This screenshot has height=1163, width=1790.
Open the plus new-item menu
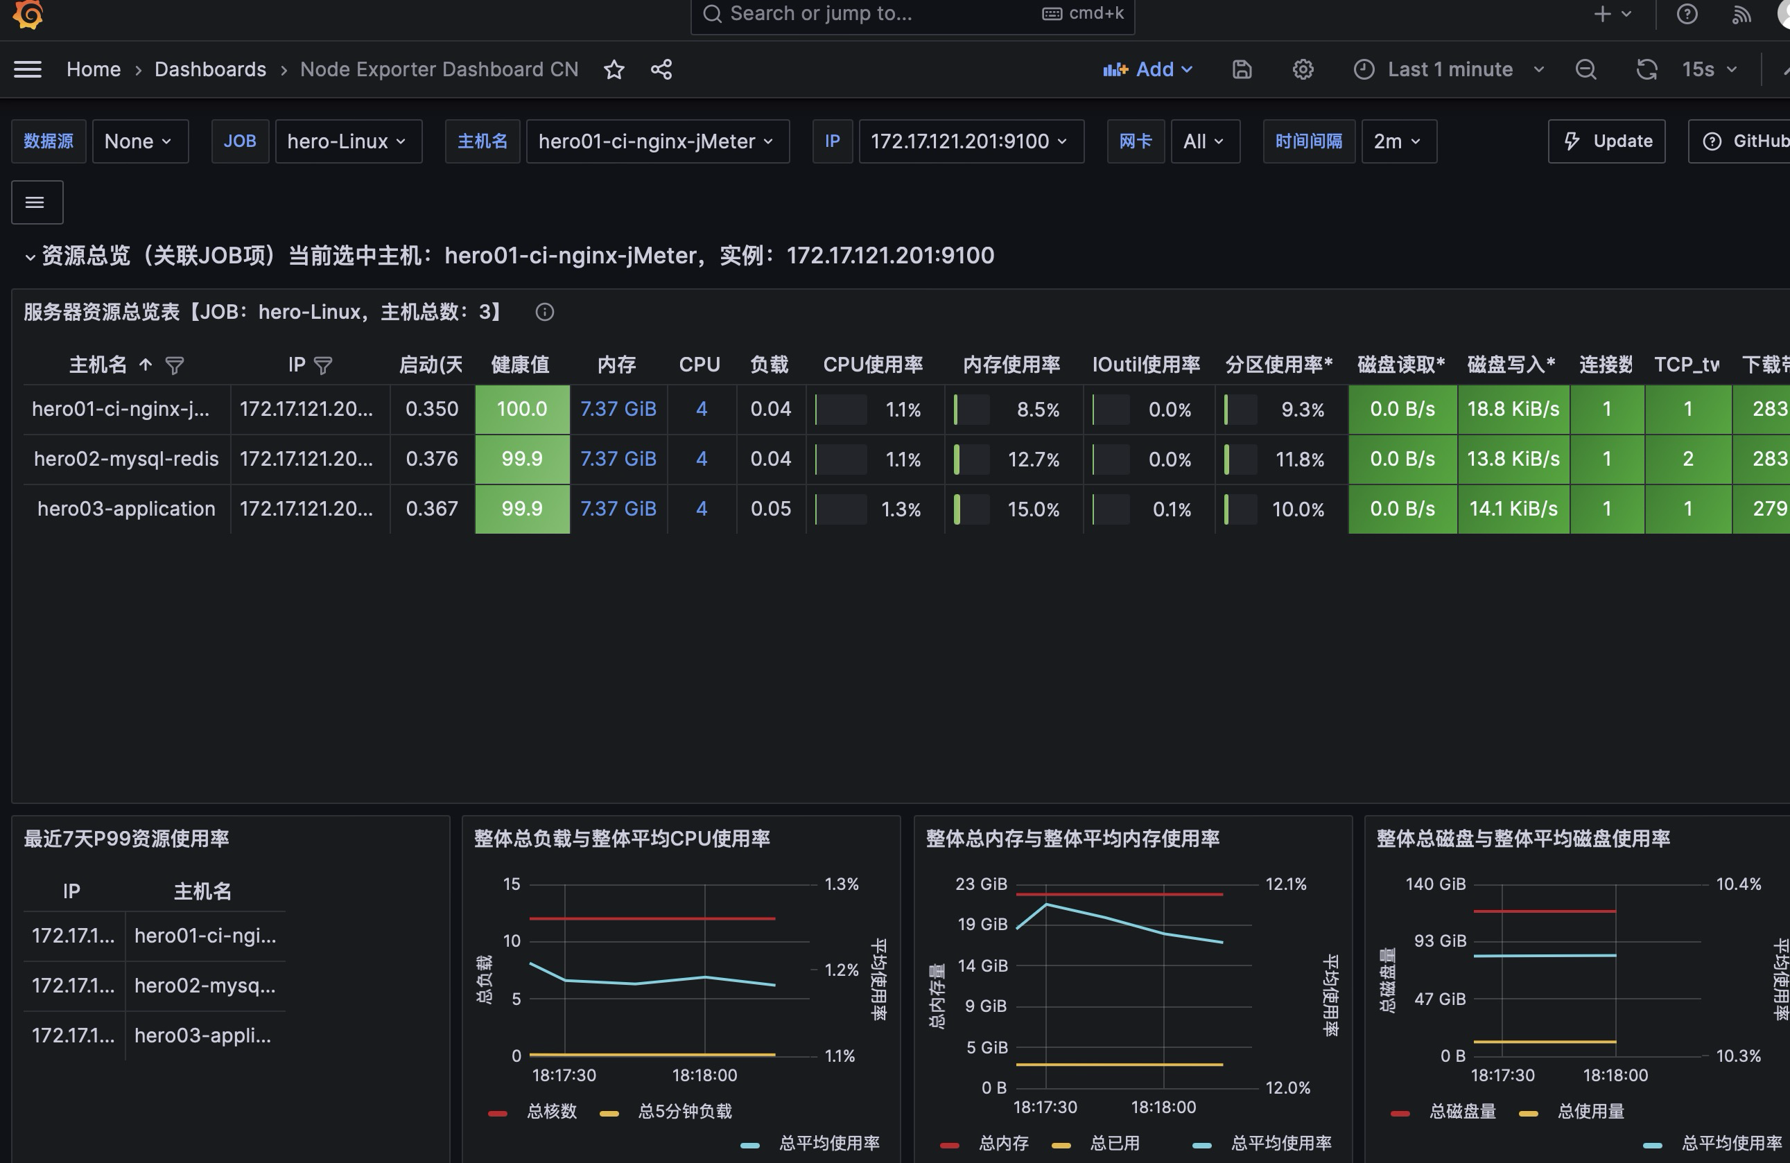[1612, 14]
